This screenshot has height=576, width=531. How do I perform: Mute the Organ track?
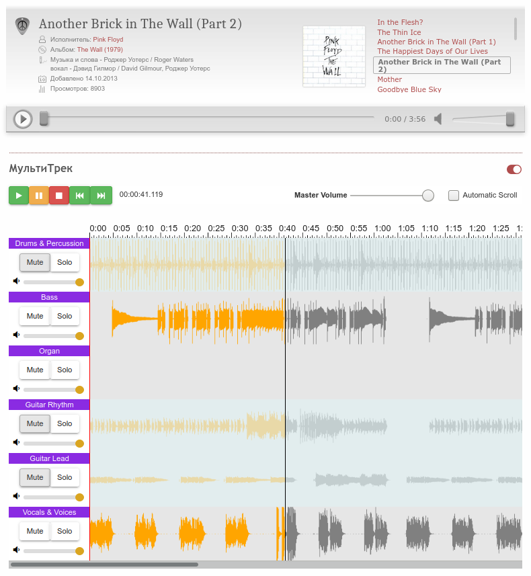tap(35, 370)
